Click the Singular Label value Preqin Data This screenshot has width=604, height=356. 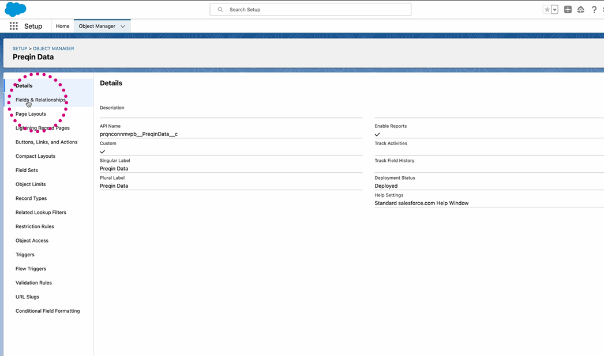pyautogui.click(x=114, y=169)
